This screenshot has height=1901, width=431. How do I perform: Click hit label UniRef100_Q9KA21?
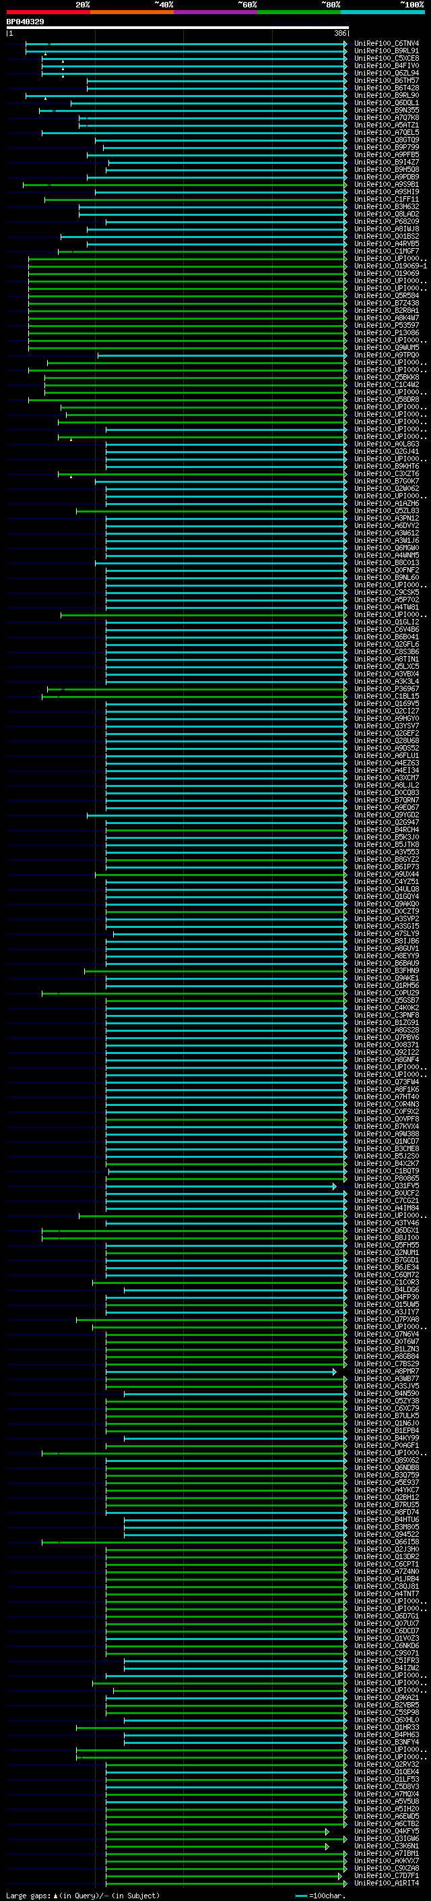pos(387,1697)
